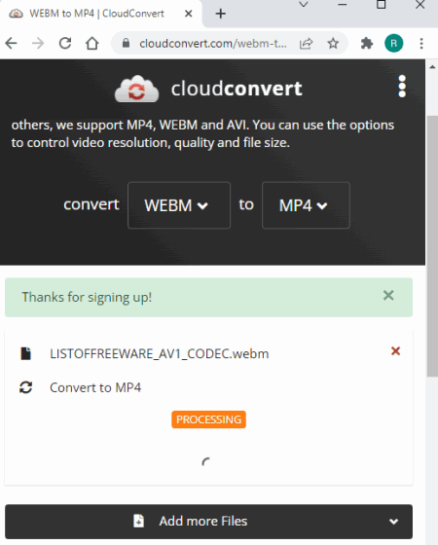
Task: Reload the CloudConvert page
Action: [65, 44]
